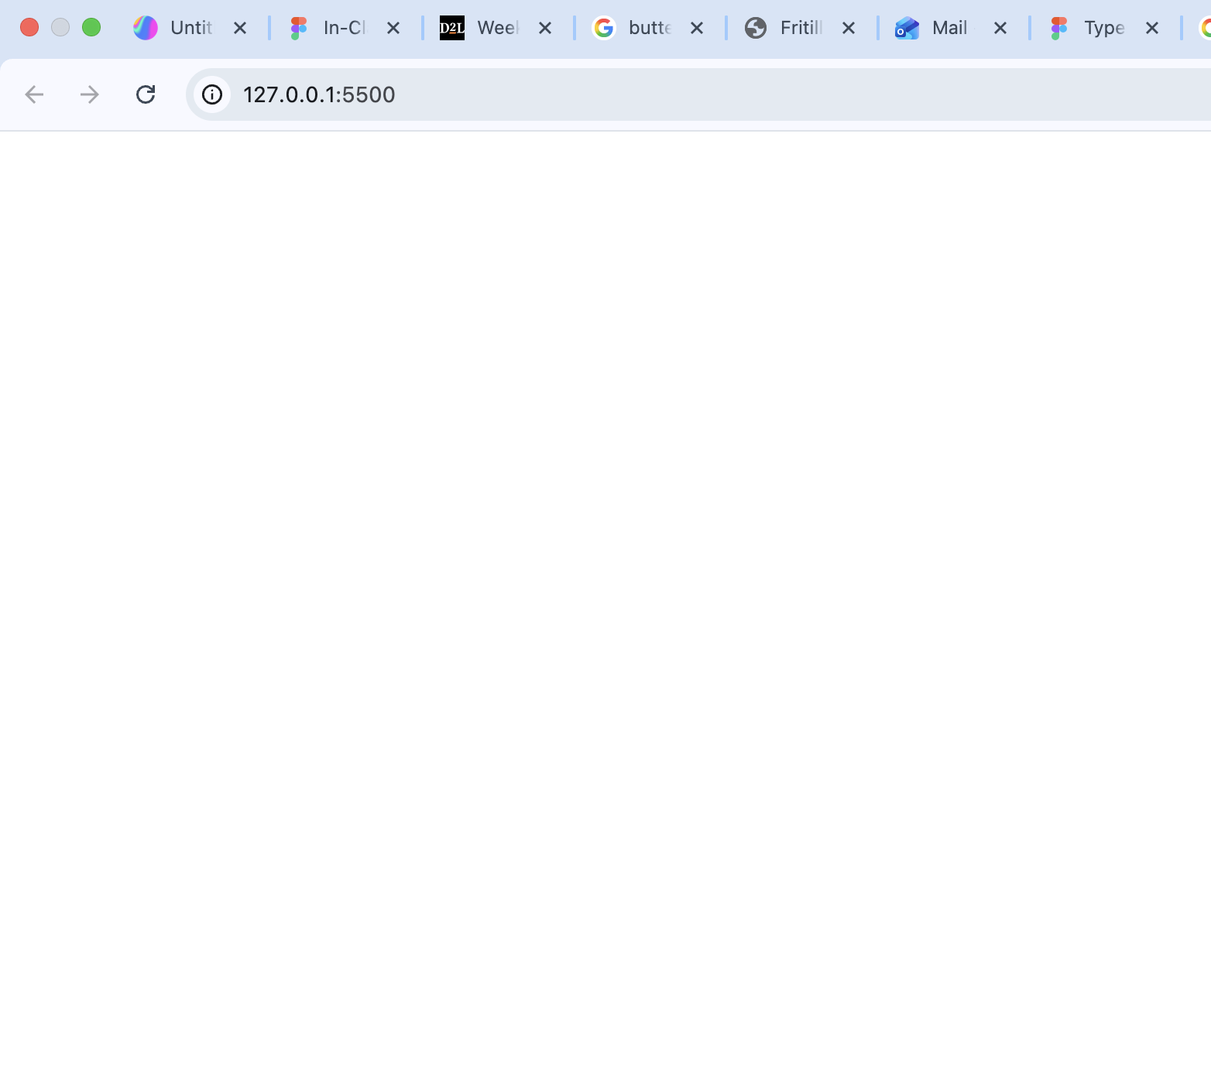This screenshot has width=1211, height=1087.
Task: Click the back navigation arrow
Action: pyautogui.click(x=33, y=94)
